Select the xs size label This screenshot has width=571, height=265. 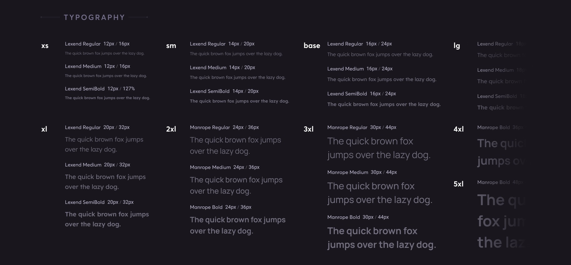[45, 46]
